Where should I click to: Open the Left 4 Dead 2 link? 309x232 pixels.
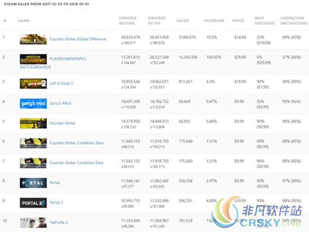(61, 84)
